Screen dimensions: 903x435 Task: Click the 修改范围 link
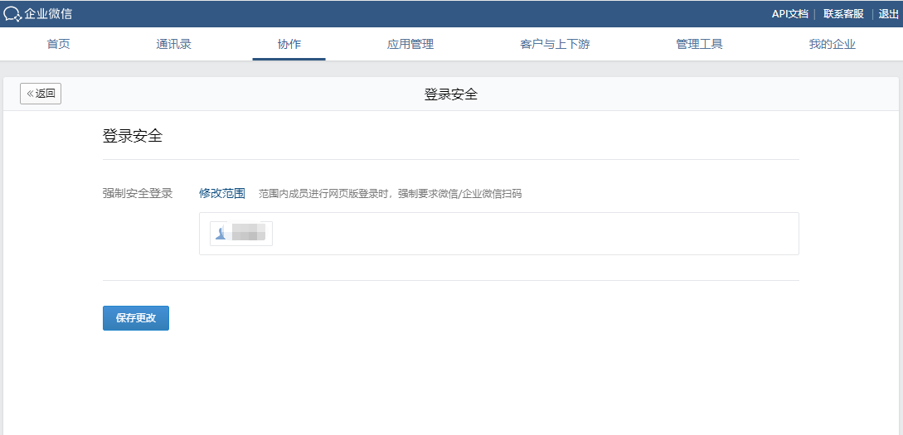(x=222, y=193)
